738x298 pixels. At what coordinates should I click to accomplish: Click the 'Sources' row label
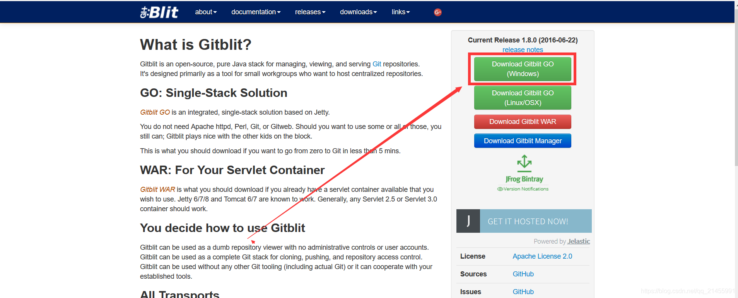[473, 274]
